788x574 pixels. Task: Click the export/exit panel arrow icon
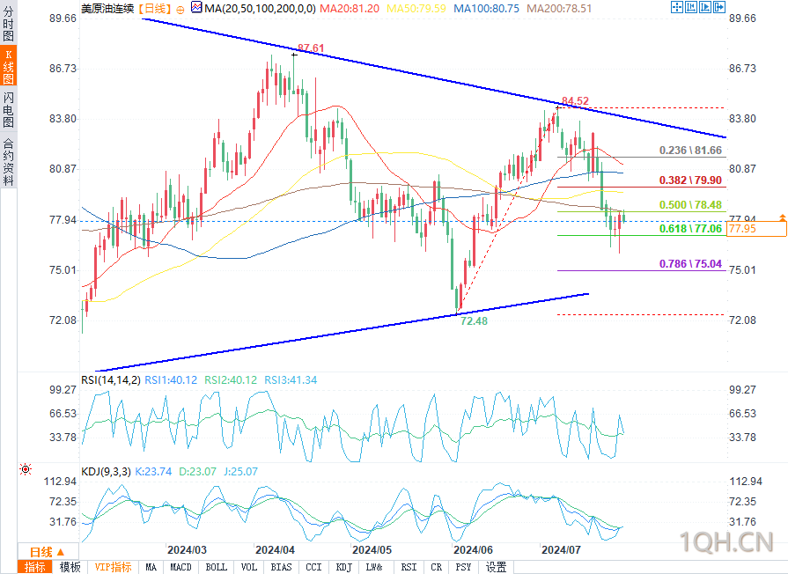[x=719, y=7]
